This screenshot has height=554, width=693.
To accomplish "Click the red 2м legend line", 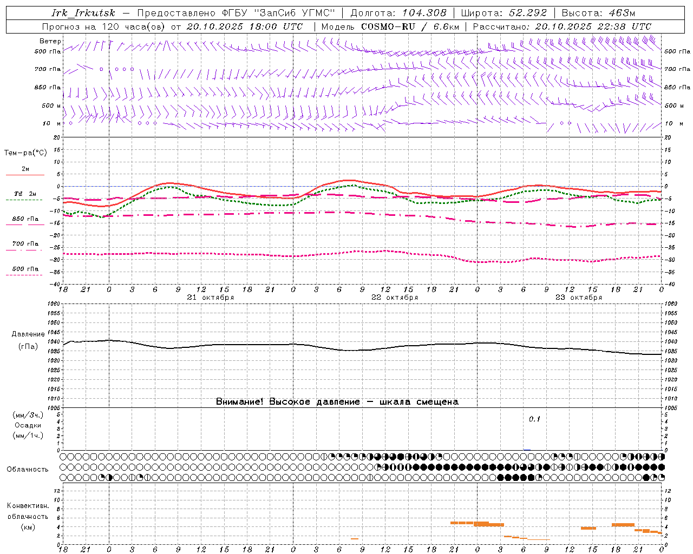I will tap(25, 175).
